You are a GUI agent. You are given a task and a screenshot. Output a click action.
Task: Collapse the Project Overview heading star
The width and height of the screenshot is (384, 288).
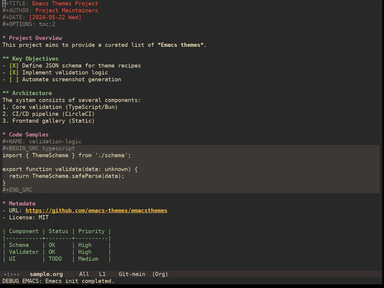[4, 38]
